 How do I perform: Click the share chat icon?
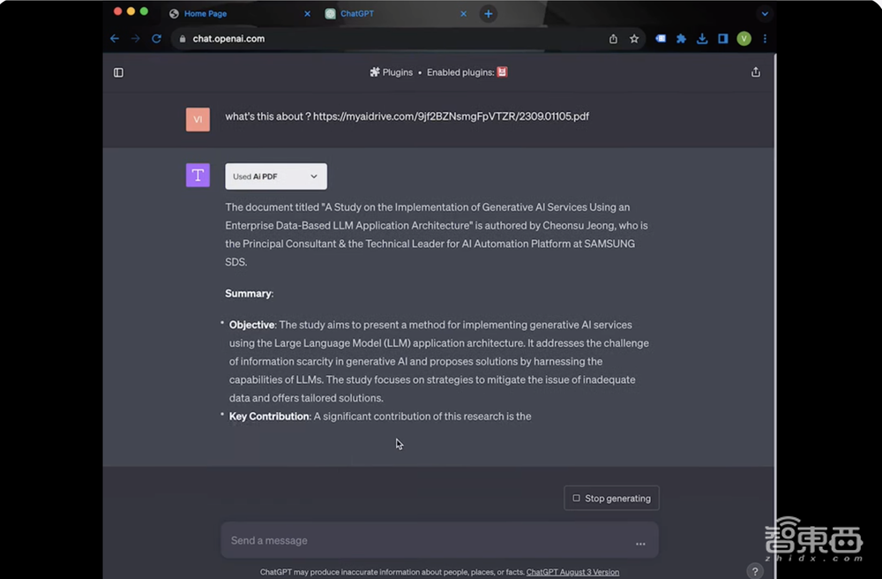tap(756, 72)
